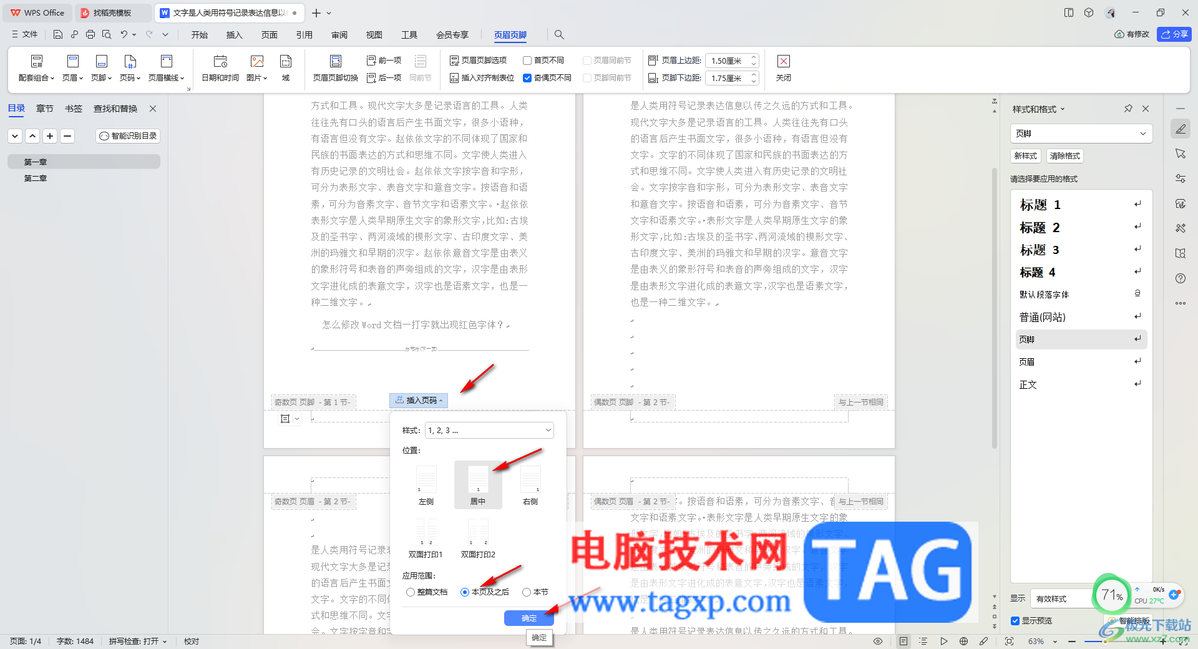Open the settings sliders icon in right sidebar
The width and height of the screenshot is (1198, 649).
point(1181,178)
